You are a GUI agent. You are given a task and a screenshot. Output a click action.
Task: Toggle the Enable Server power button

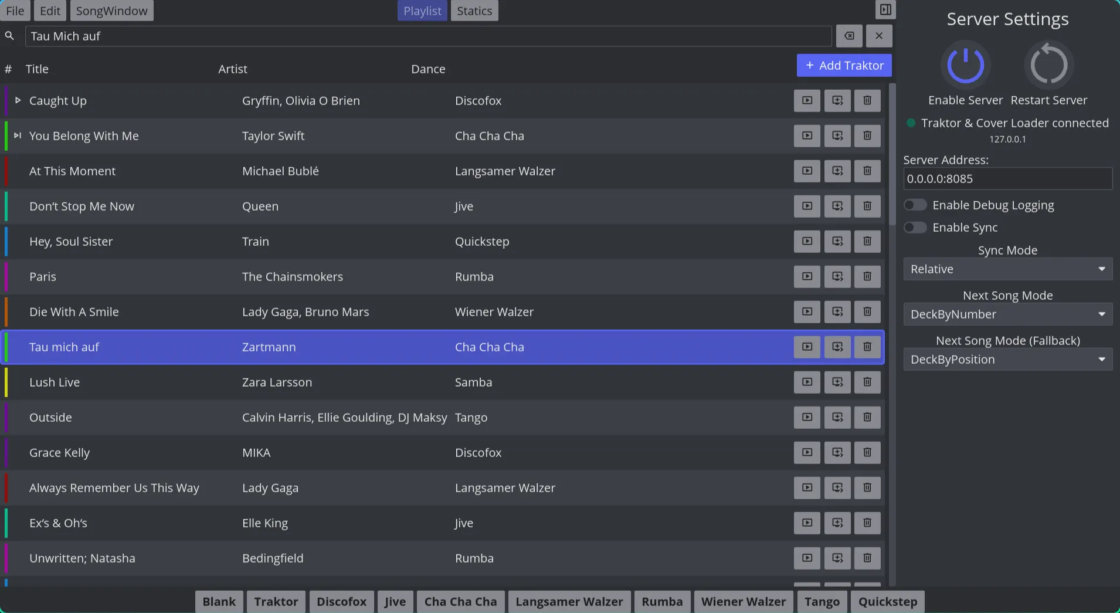[966, 65]
